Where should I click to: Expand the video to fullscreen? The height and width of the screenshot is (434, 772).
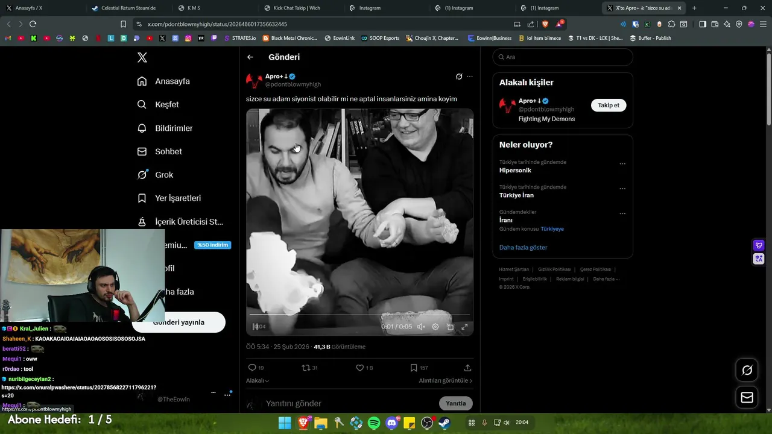[464, 327]
